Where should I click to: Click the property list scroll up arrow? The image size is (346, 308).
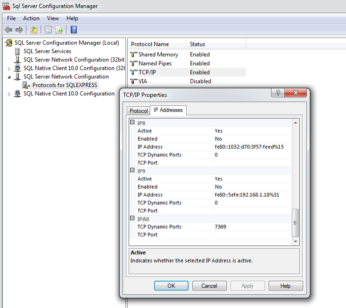(x=296, y=123)
